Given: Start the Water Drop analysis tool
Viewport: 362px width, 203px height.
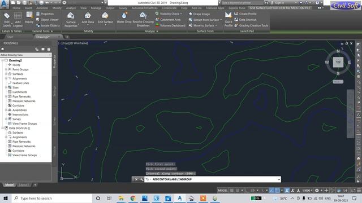Looking at the screenshot, I should click(124, 18).
